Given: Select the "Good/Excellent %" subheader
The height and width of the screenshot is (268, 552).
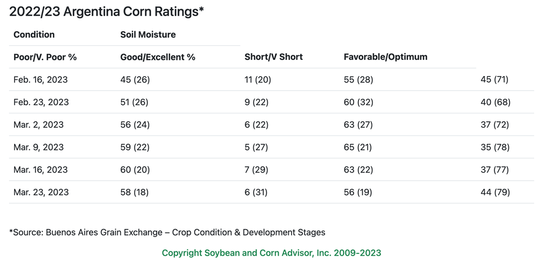Looking at the screenshot, I should click(157, 57).
